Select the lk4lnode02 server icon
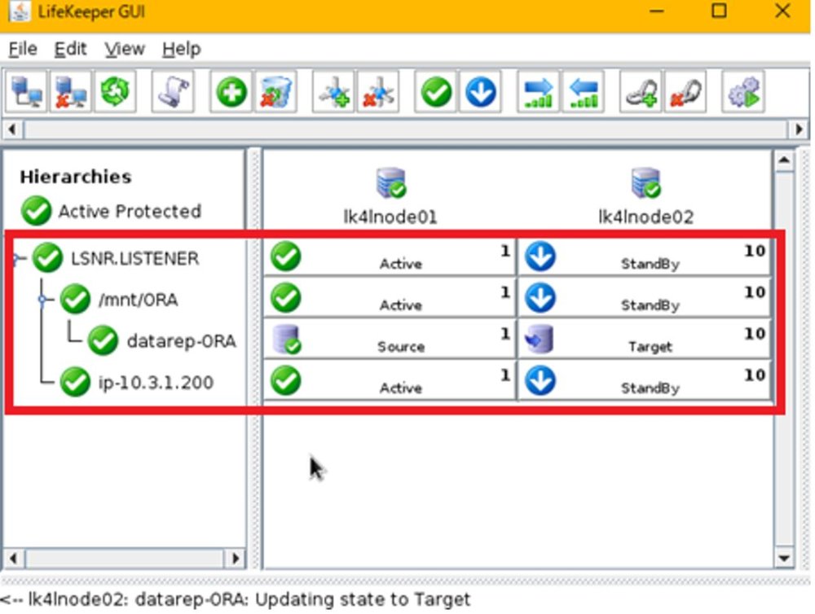815x614 pixels. [646, 183]
